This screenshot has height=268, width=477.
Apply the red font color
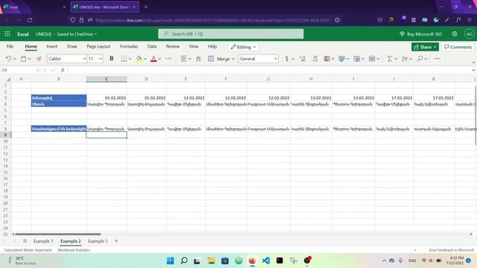pyautogui.click(x=154, y=59)
